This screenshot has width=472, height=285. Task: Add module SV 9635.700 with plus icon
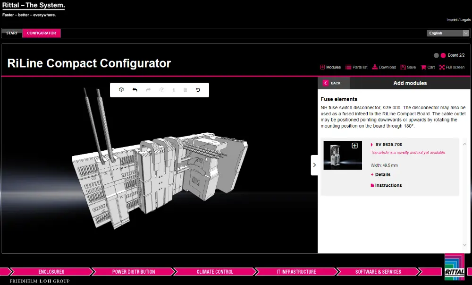coord(355,146)
